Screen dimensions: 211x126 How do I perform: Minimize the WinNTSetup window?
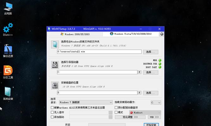(x=141, y=29)
